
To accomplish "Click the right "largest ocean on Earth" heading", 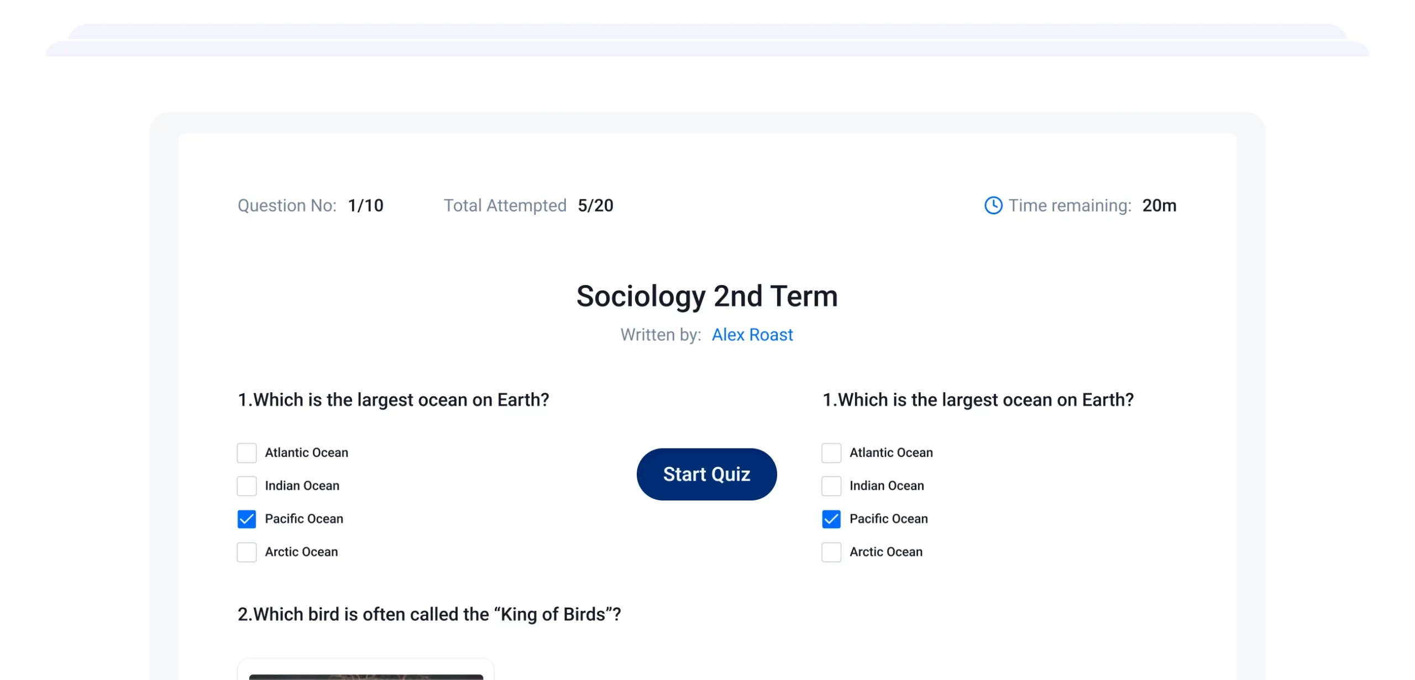I will [x=978, y=400].
